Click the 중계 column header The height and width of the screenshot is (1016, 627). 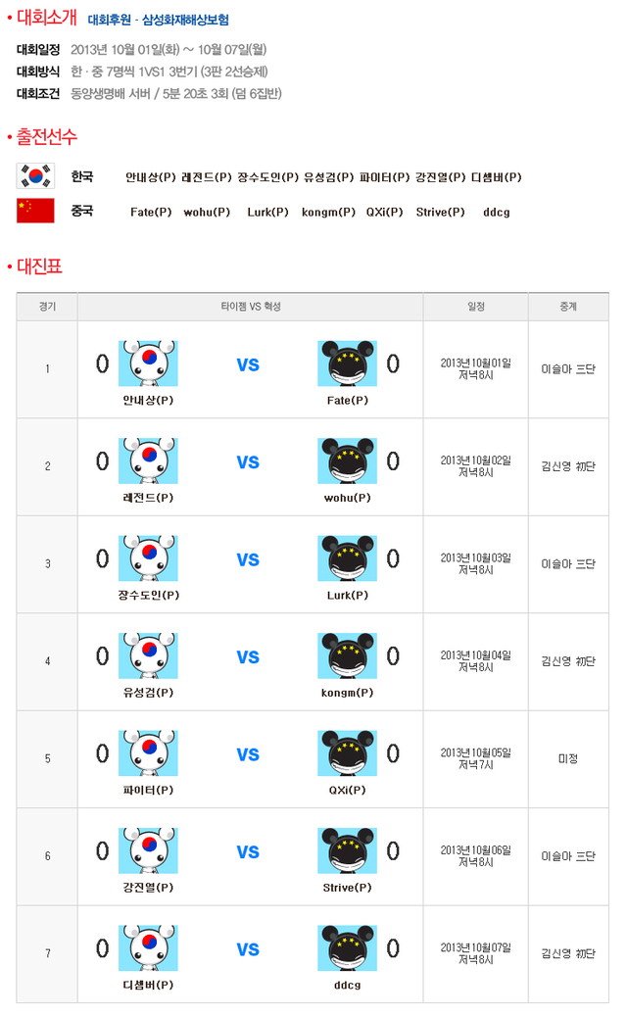[568, 307]
